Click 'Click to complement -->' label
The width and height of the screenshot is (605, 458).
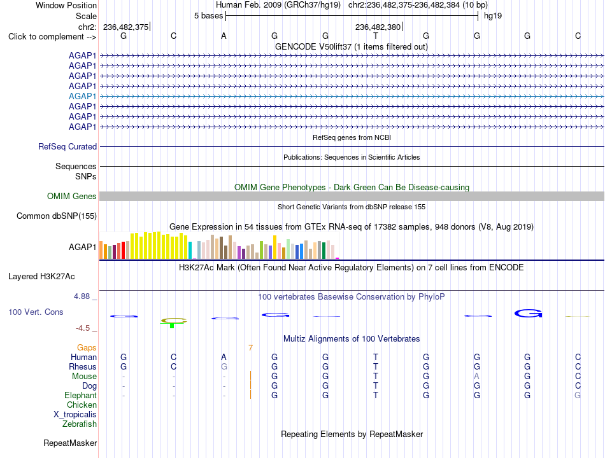[x=52, y=37]
